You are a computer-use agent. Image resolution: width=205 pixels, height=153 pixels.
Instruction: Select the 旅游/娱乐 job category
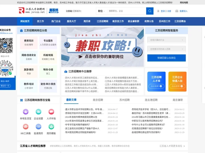click(29, 71)
